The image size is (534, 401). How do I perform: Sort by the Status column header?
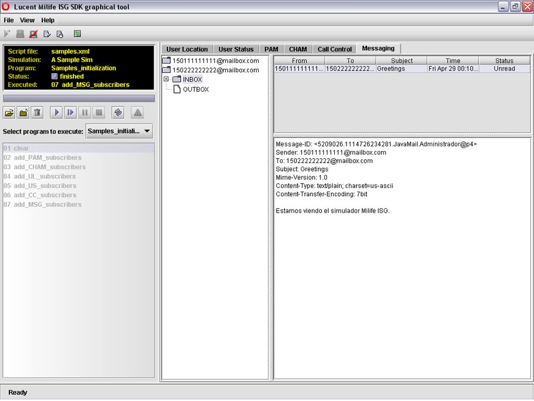click(505, 61)
